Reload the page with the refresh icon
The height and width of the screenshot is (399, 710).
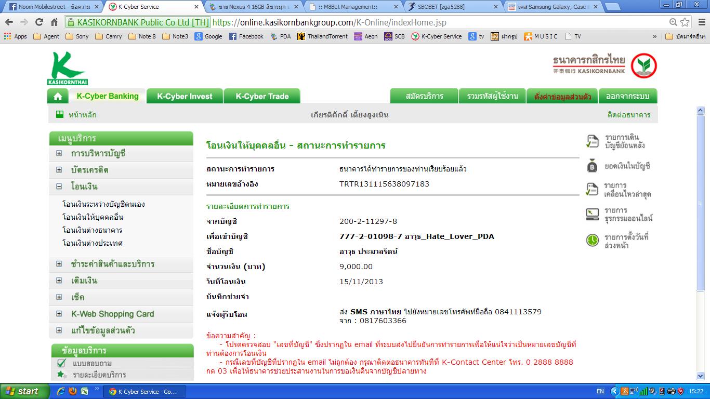point(39,22)
